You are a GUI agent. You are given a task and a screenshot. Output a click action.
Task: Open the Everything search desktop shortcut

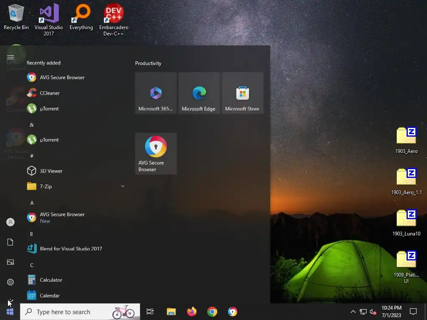[81, 17]
